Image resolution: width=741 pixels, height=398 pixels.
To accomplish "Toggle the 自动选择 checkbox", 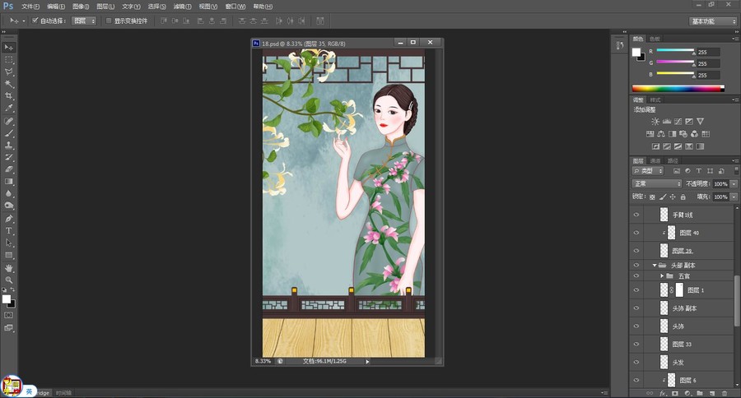I will click(x=35, y=21).
